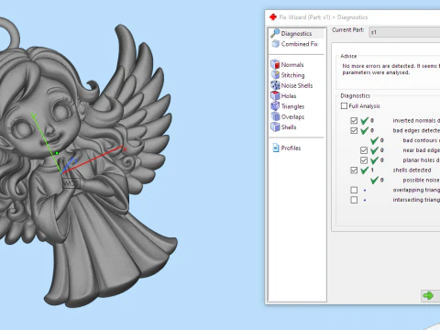Enable the overlapping triangles checkbox
This screenshot has width=440, height=330.
coord(354,190)
